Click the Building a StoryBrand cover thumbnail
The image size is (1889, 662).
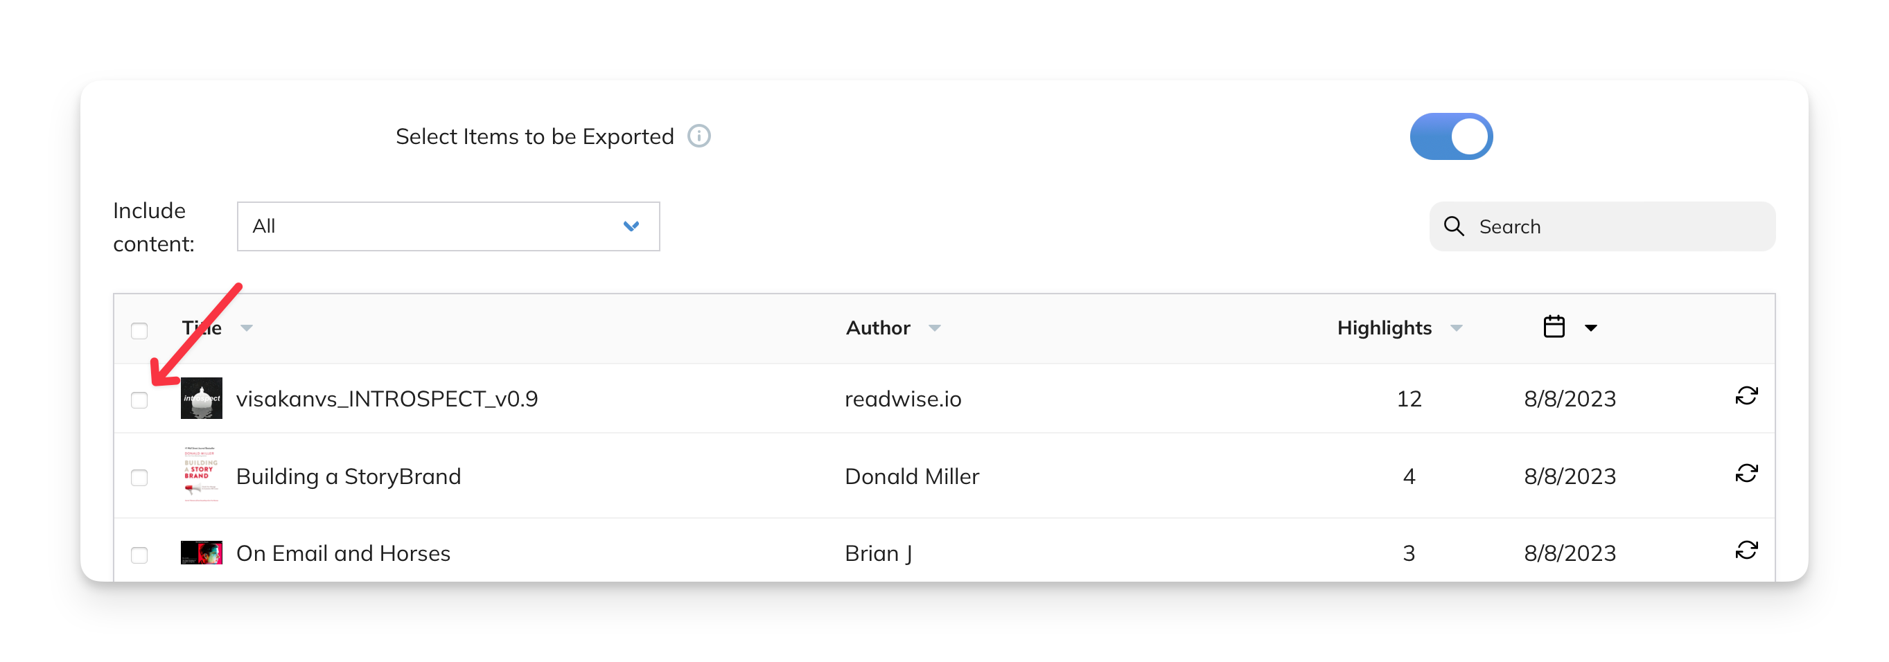coord(200,475)
